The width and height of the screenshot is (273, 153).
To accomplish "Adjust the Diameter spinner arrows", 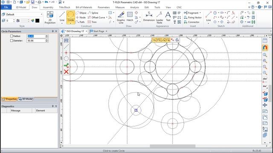I will 46,41.
